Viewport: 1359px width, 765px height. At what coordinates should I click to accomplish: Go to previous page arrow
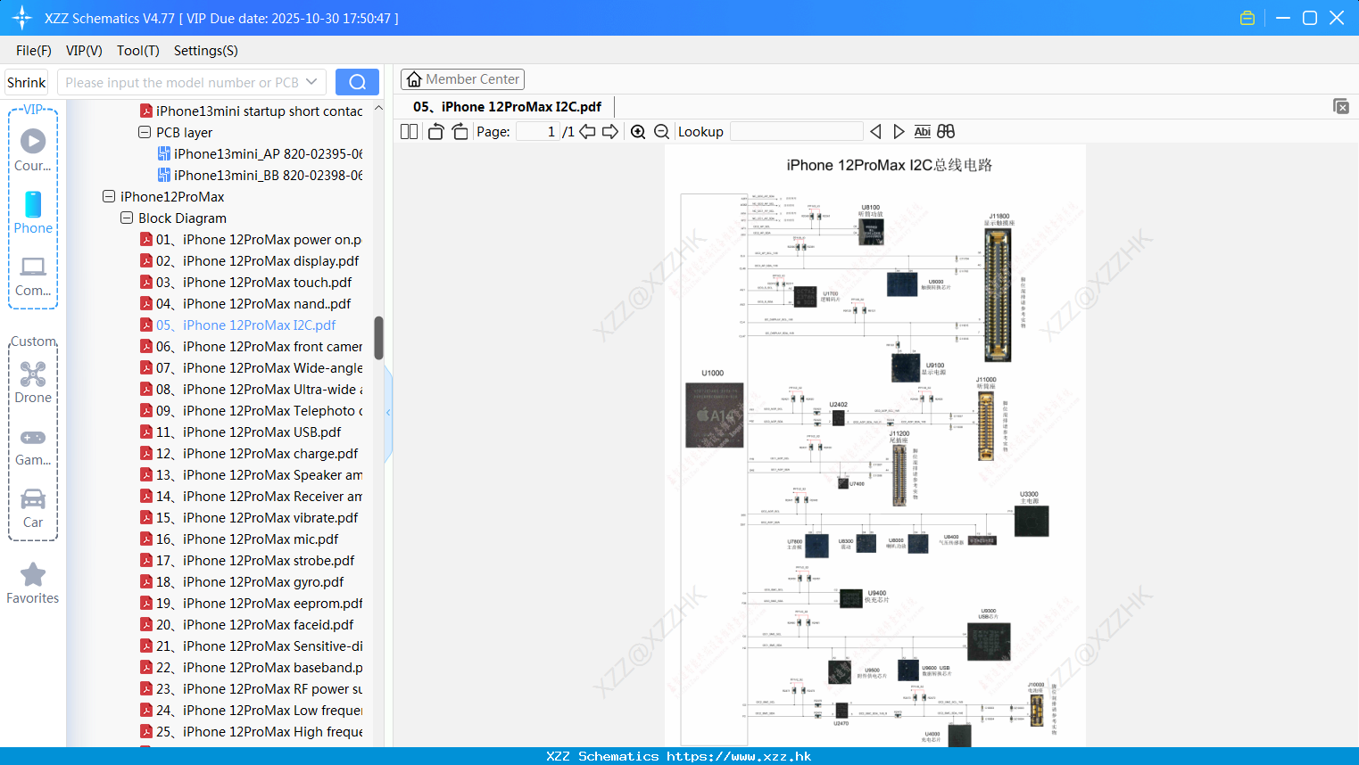tap(587, 131)
